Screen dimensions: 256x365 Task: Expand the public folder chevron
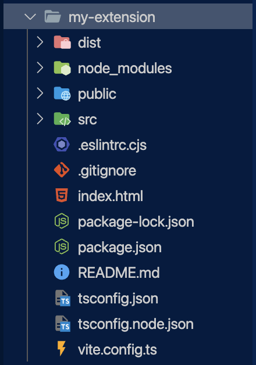(40, 94)
